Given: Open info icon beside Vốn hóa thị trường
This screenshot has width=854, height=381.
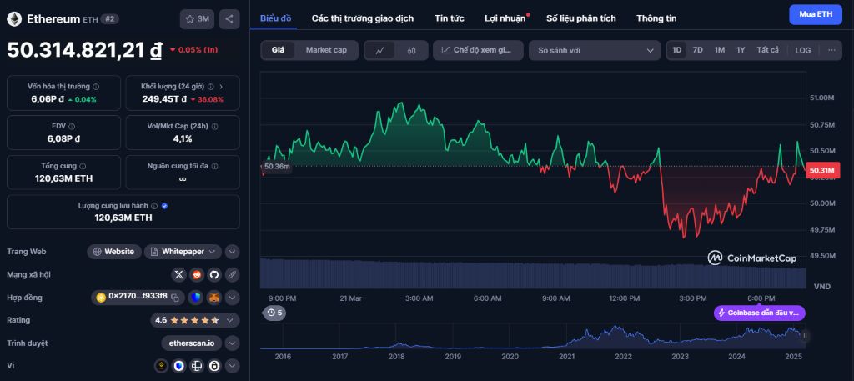Looking at the screenshot, I should [x=96, y=86].
